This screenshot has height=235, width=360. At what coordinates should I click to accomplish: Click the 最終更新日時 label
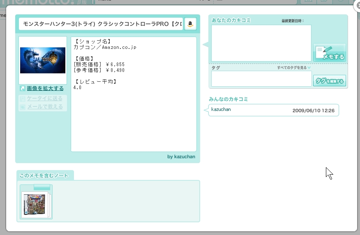tap(293, 21)
